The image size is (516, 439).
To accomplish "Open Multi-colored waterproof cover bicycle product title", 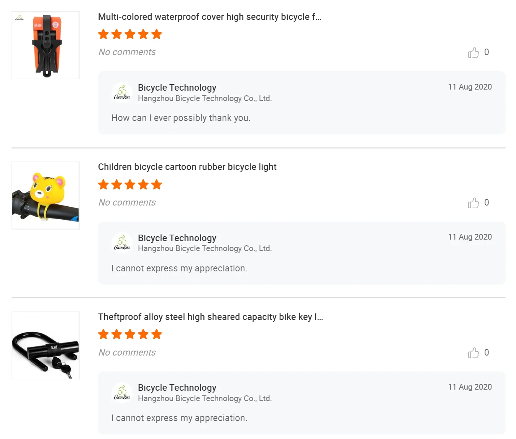I will [x=210, y=17].
